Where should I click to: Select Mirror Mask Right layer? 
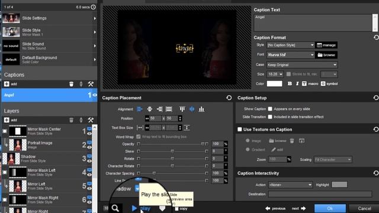coord(47,200)
